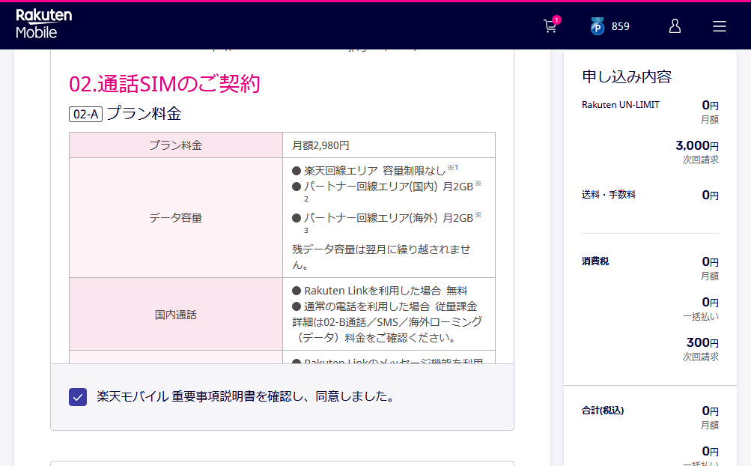Click the 合計(税込) label
The height and width of the screenshot is (466, 751).
(603, 411)
